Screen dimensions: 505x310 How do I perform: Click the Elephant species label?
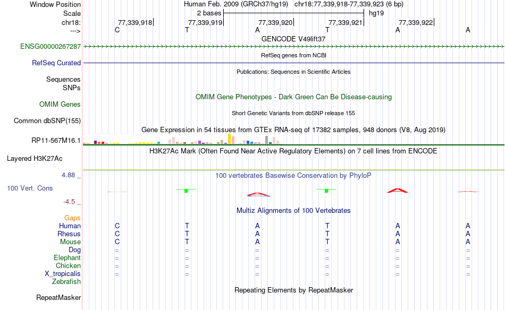click(x=67, y=257)
